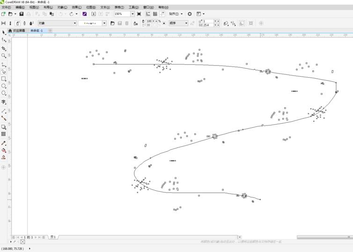Open the 编辑(E) menu
Screen dimensions: 353x252
(x=20, y=7)
